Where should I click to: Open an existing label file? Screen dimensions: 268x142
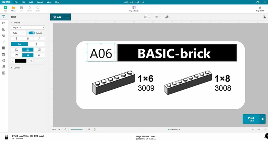(x=13, y=9)
